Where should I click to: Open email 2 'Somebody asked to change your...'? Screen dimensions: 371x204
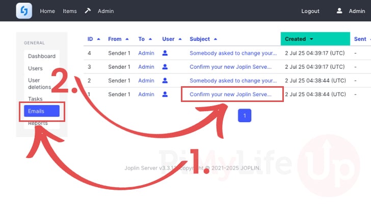[233, 81]
